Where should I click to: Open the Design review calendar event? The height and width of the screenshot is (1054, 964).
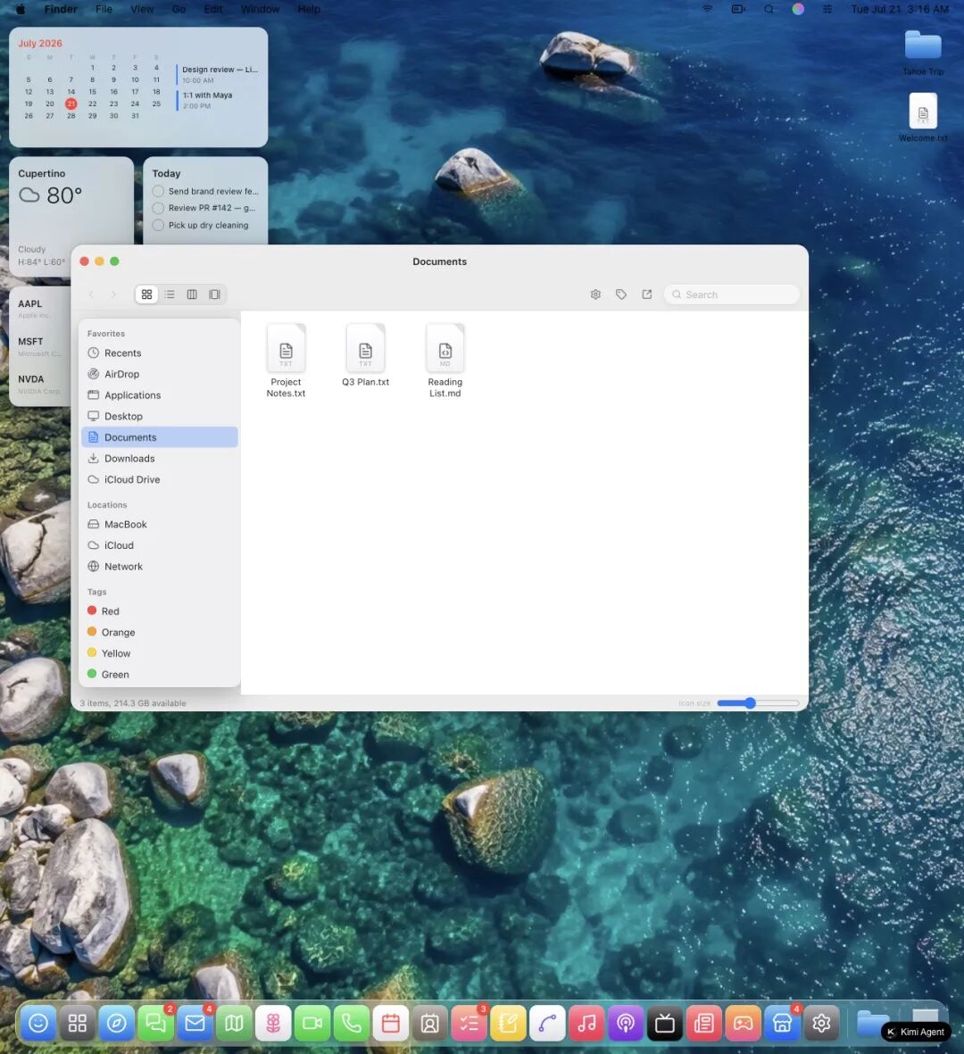[x=217, y=74]
